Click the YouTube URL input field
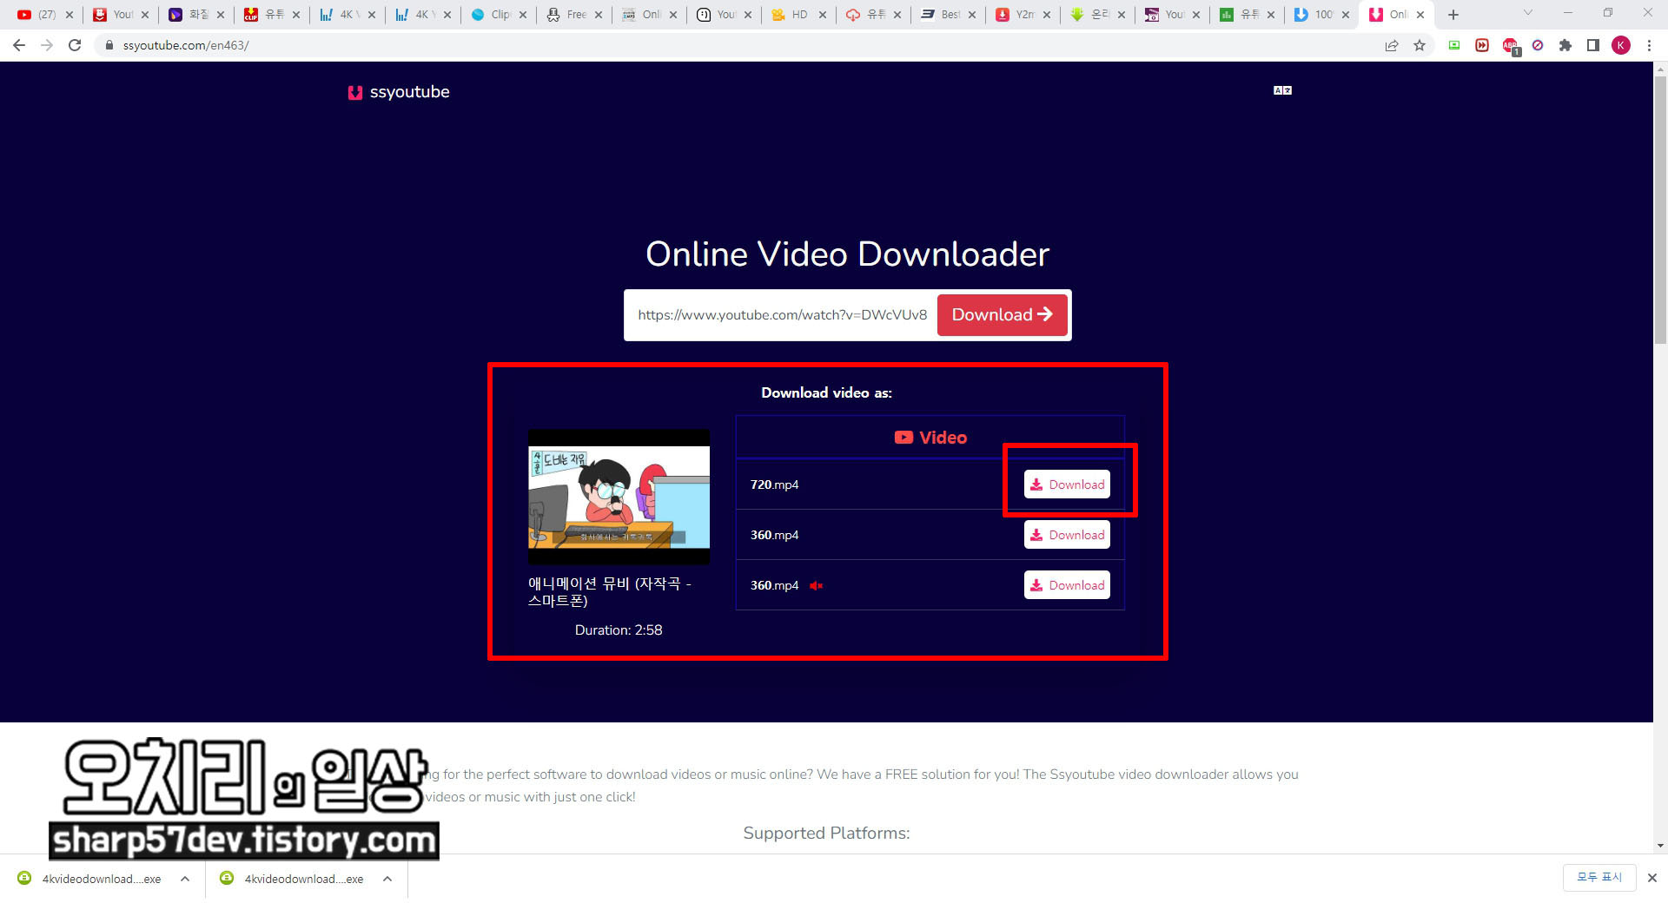1668x903 pixels. pos(782,315)
